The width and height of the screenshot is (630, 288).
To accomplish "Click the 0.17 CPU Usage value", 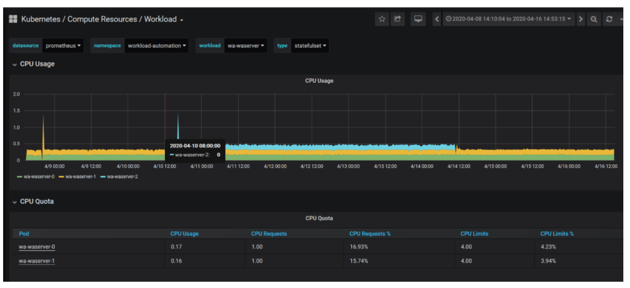I will point(176,247).
